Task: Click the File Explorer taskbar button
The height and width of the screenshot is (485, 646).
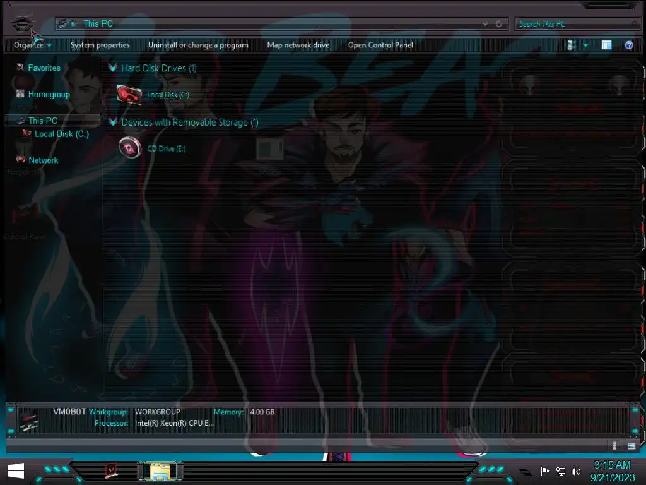Action: [x=160, y=470]
